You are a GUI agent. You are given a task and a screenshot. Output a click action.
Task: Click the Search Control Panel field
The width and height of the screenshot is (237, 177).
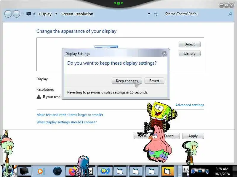tap(195, 14)
